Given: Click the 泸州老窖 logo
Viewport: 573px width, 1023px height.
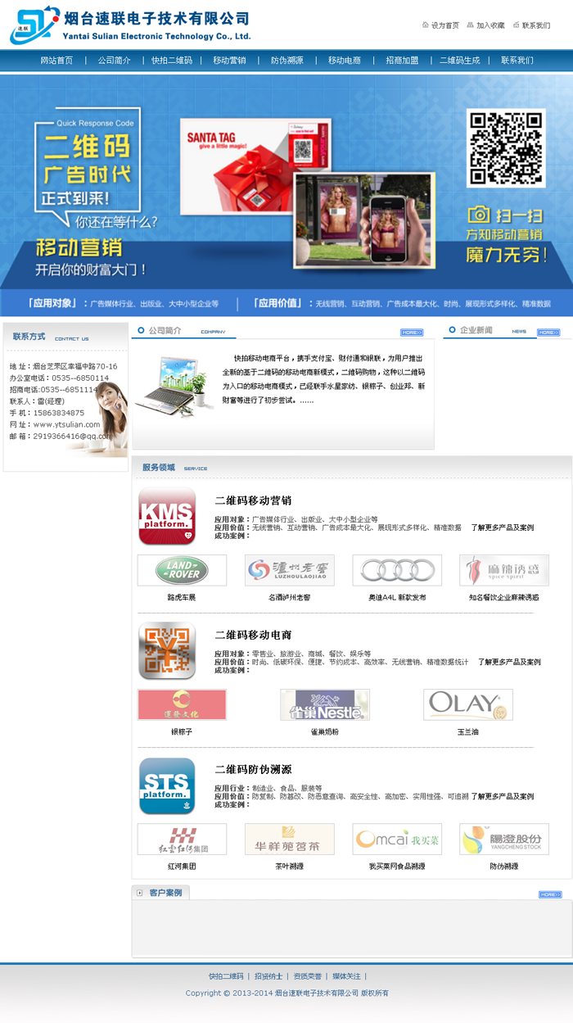Looking at the screenshot, I should point(290,570).
